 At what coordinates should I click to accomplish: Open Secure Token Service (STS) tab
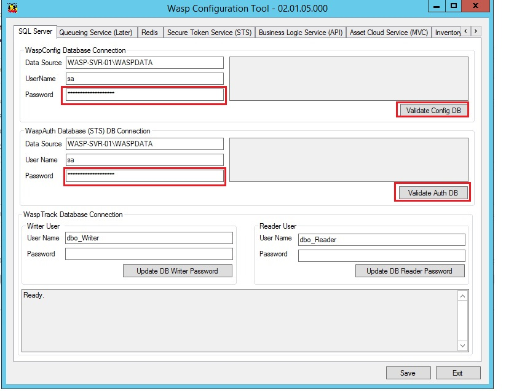click(209, 33)
